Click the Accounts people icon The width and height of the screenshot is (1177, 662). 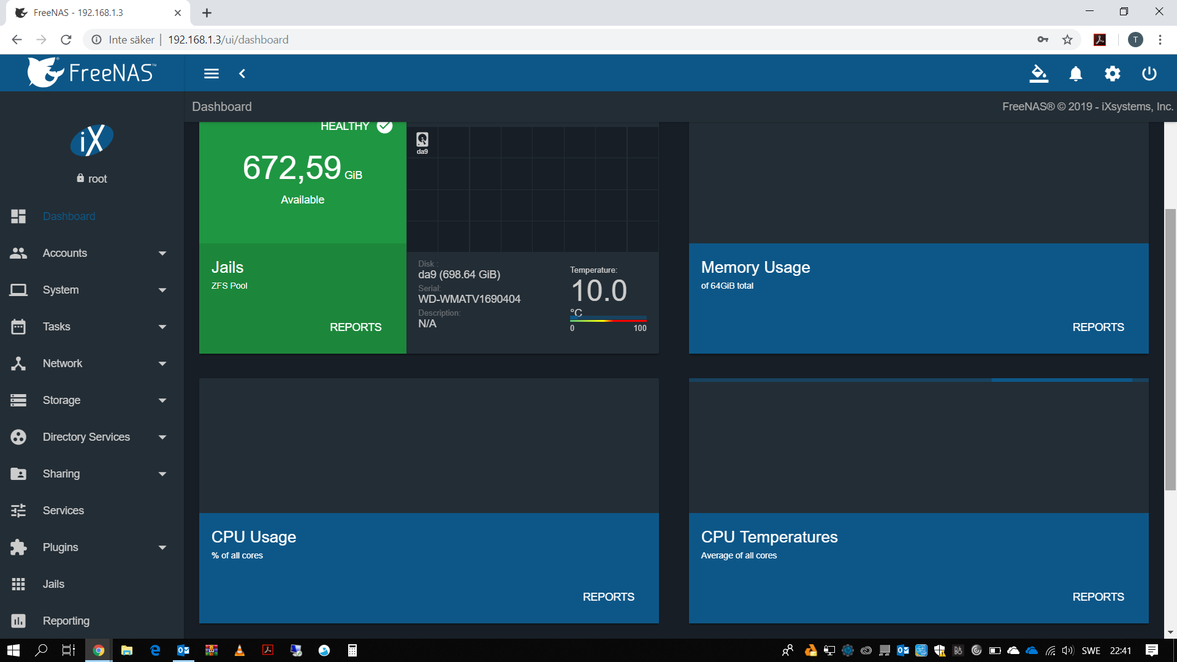[18, 253]
